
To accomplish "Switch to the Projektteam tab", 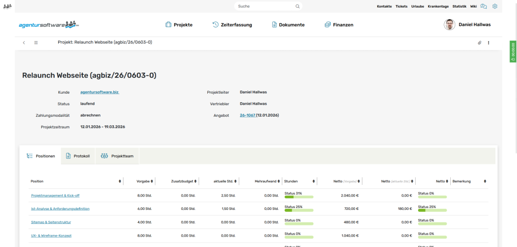I will 117,156.
